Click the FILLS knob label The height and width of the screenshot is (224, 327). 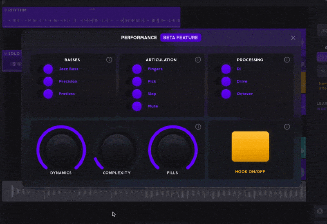pyautogui.click(x=172, y=173)
